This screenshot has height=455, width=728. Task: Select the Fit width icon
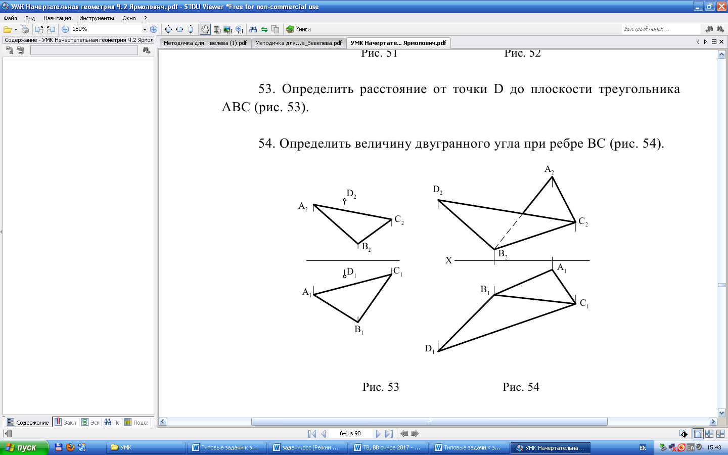click(x=179, y=29)
